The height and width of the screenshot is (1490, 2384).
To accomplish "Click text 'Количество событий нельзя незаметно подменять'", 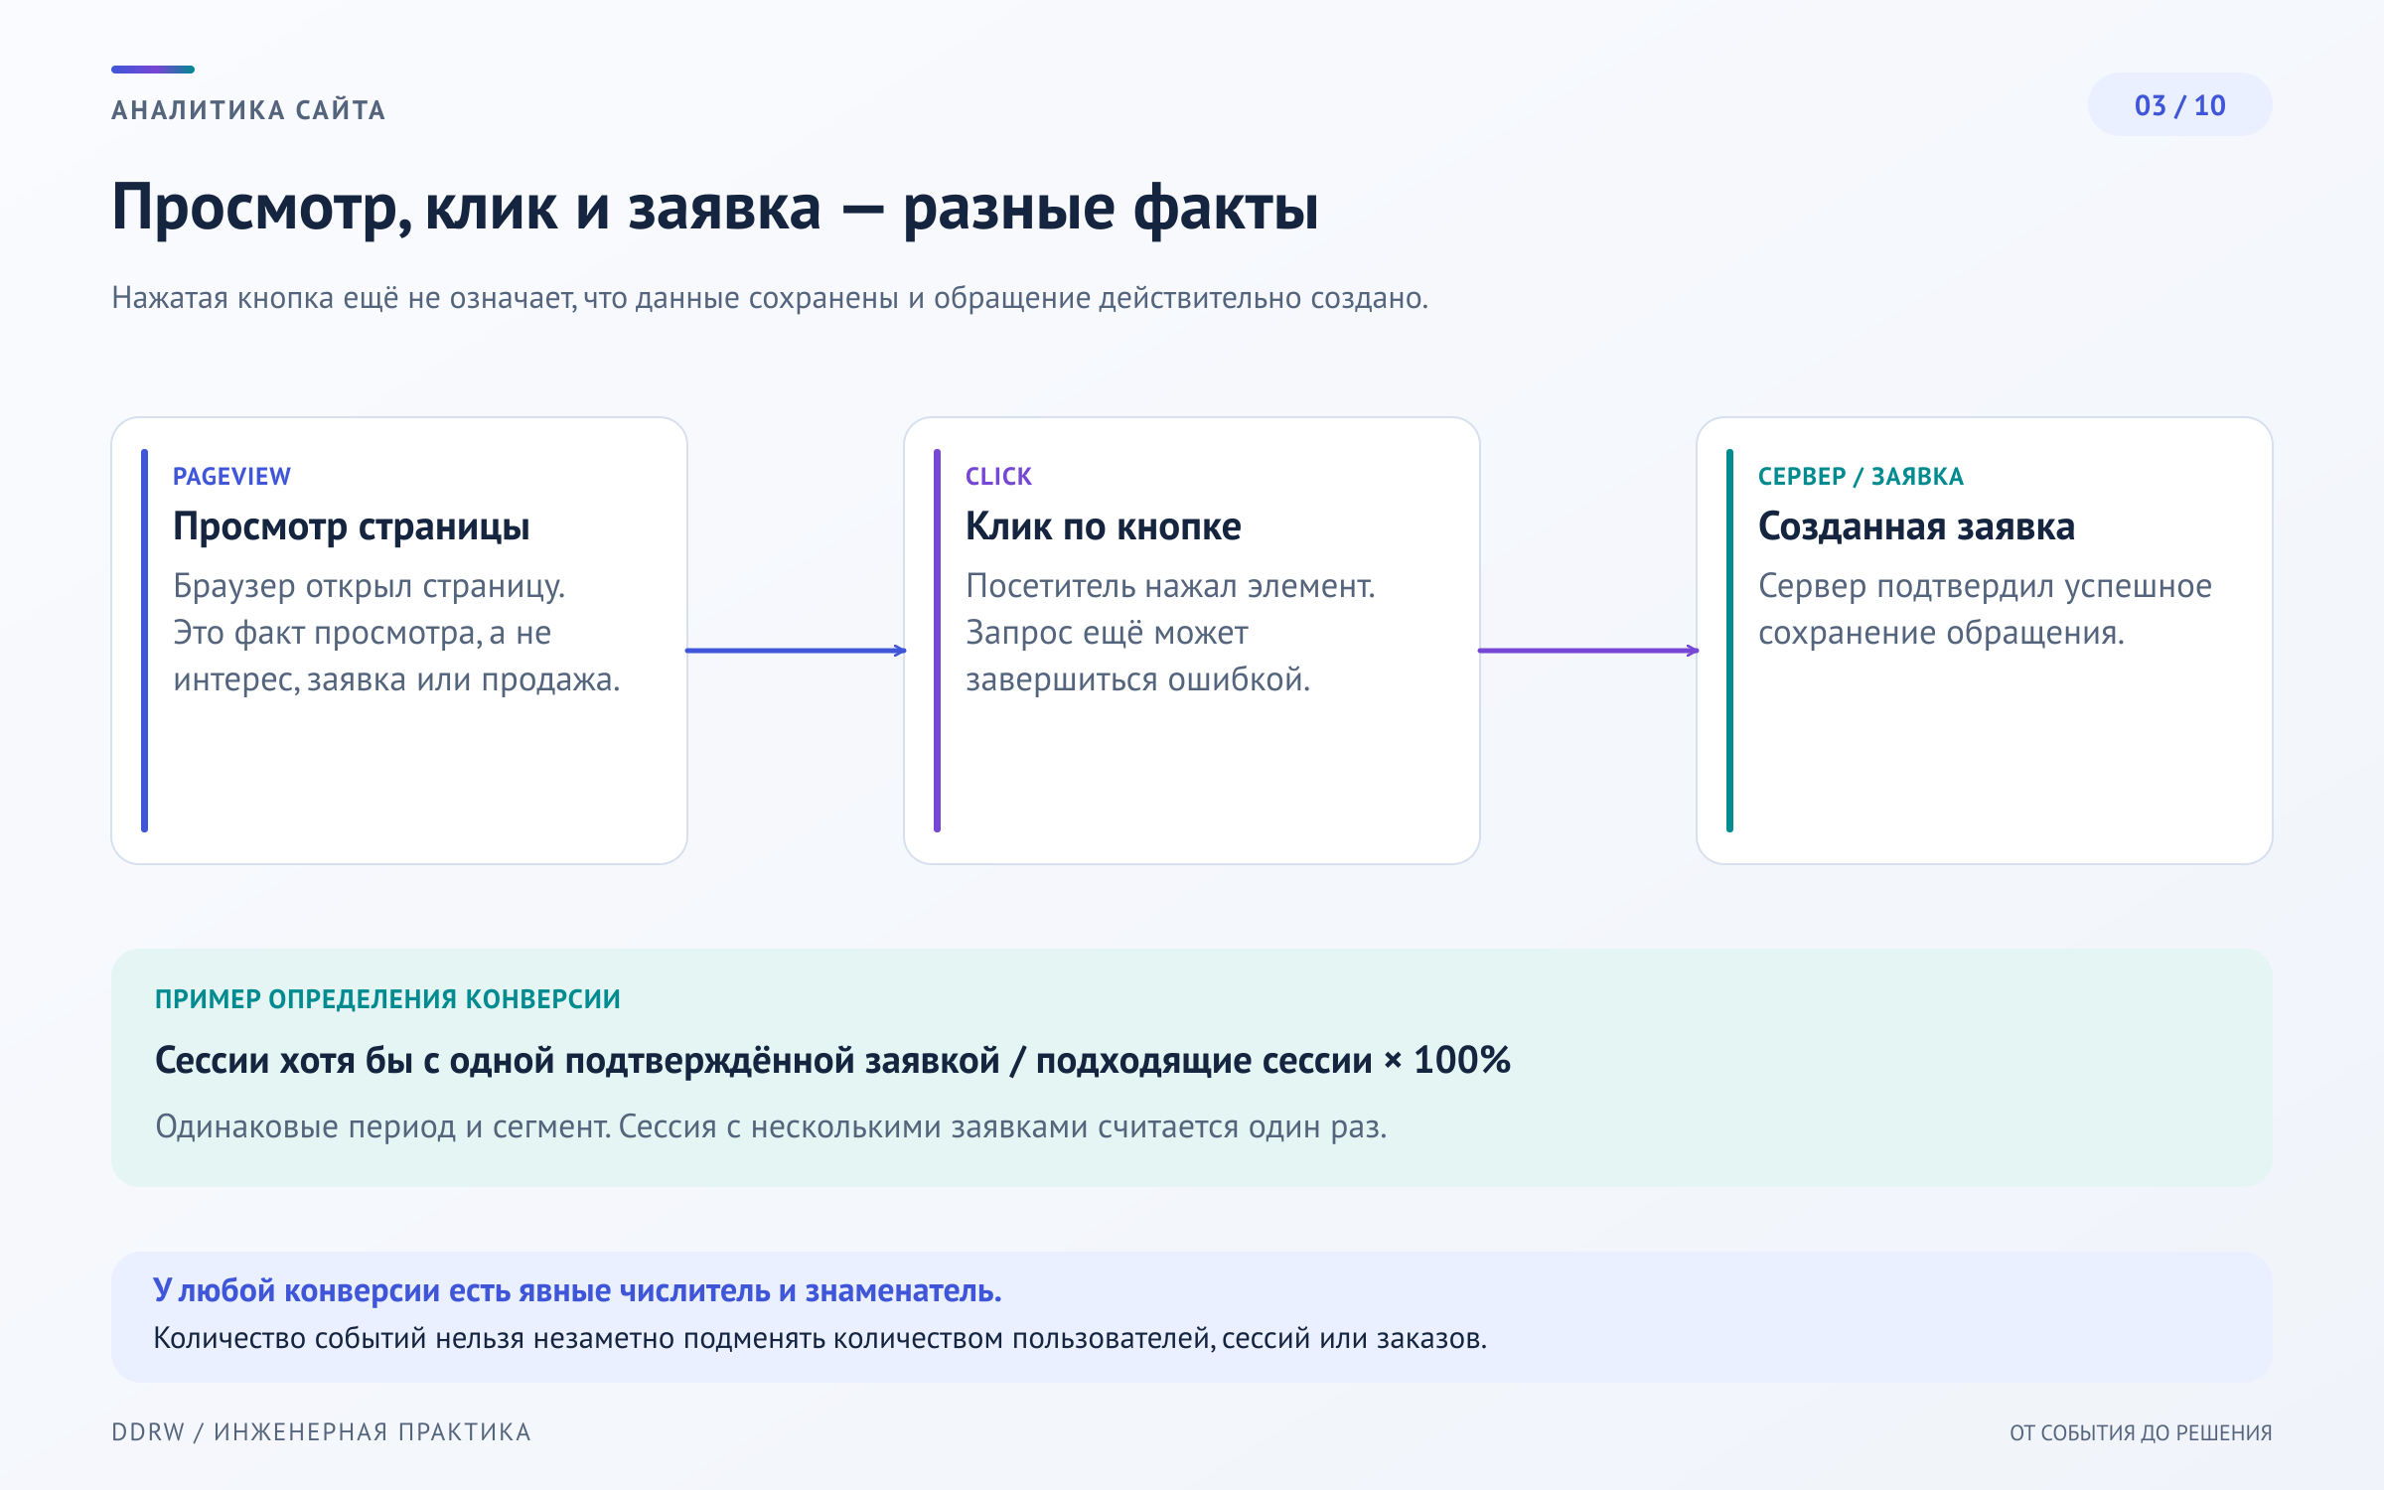I will click(489, 1339).
